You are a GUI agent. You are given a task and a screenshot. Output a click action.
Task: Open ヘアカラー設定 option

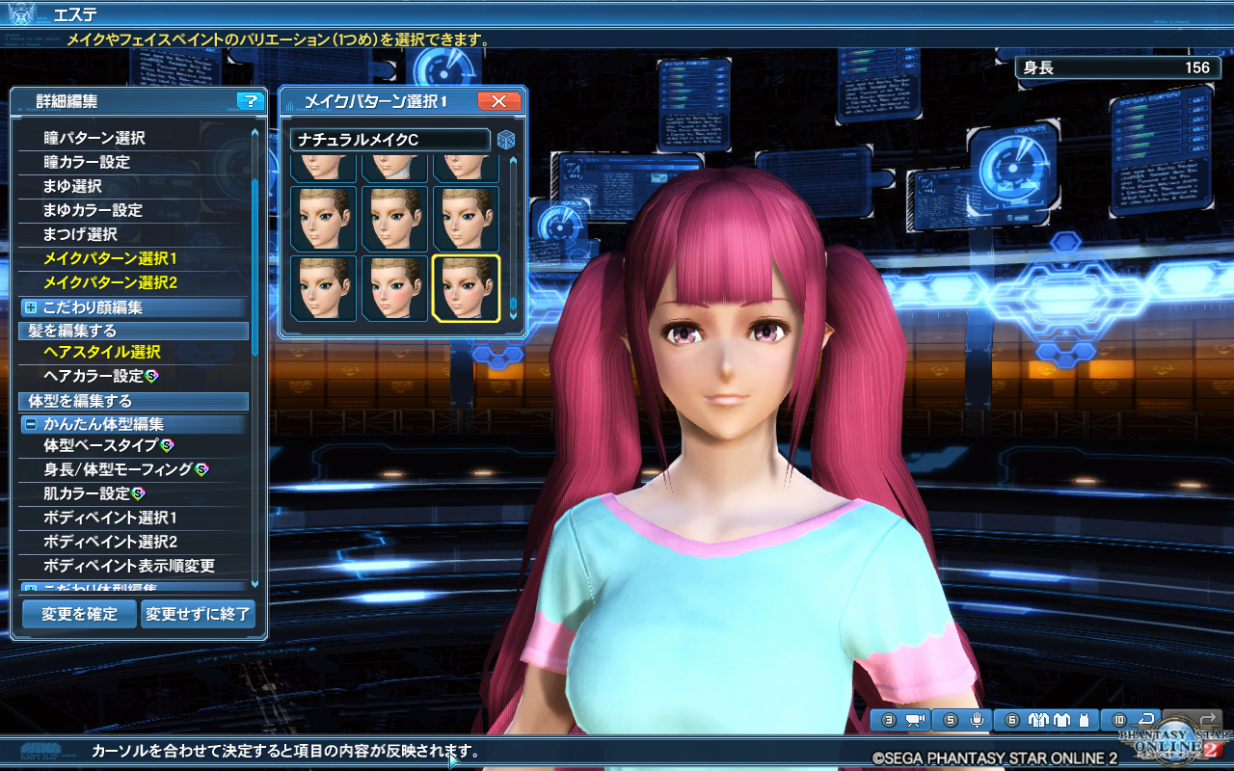[133, 376]
